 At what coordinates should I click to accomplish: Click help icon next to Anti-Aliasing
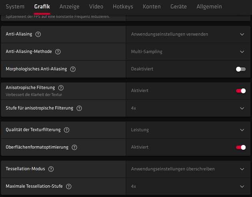[38, 34]
